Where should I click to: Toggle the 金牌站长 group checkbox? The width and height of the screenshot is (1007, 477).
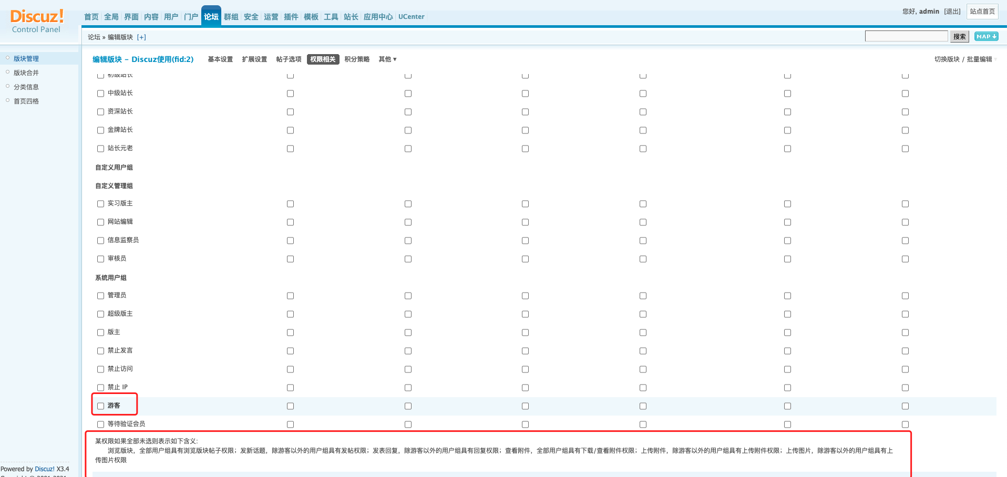coord(101,130)
